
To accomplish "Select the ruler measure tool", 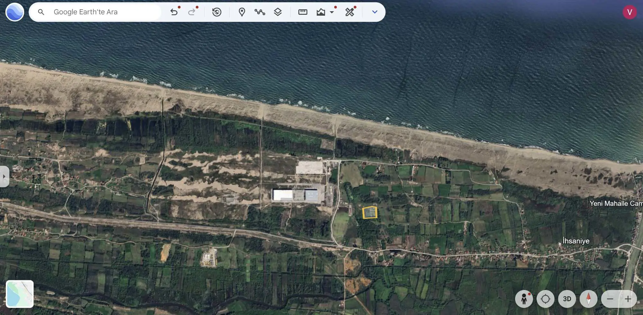I will [x=303, y=12].
